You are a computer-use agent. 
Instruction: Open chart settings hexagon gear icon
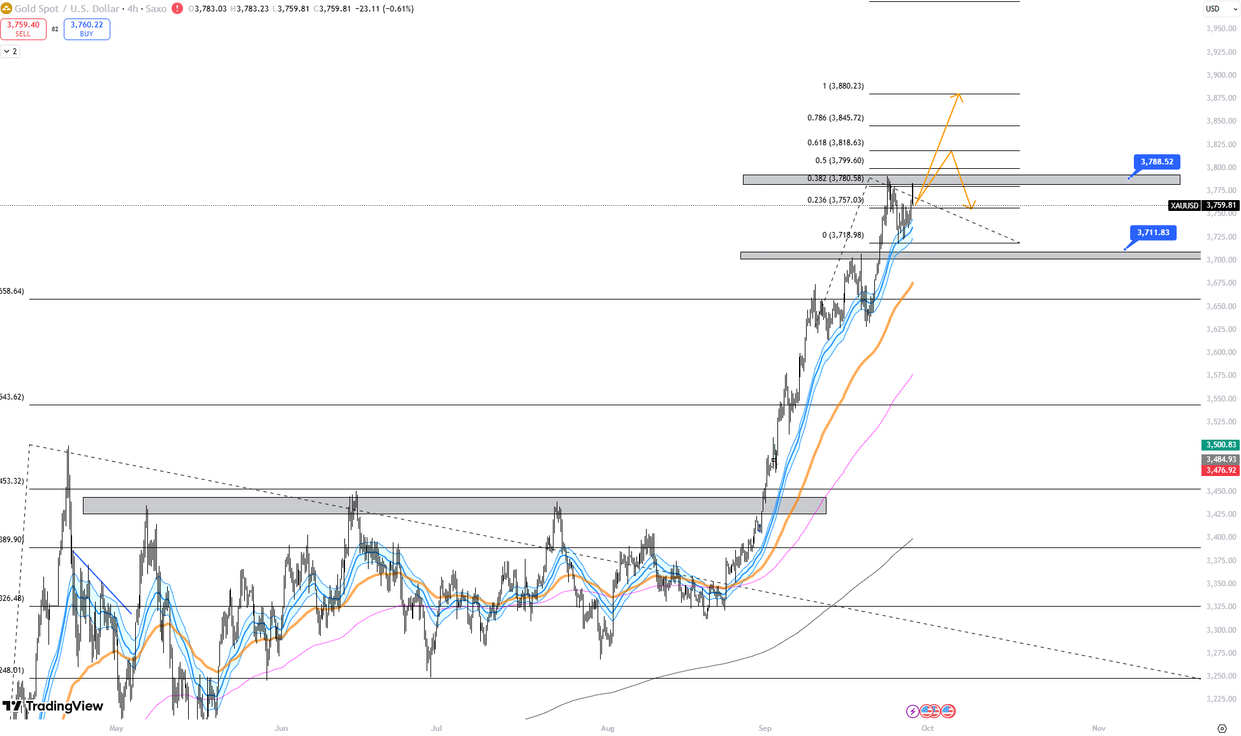(1222, 728)
